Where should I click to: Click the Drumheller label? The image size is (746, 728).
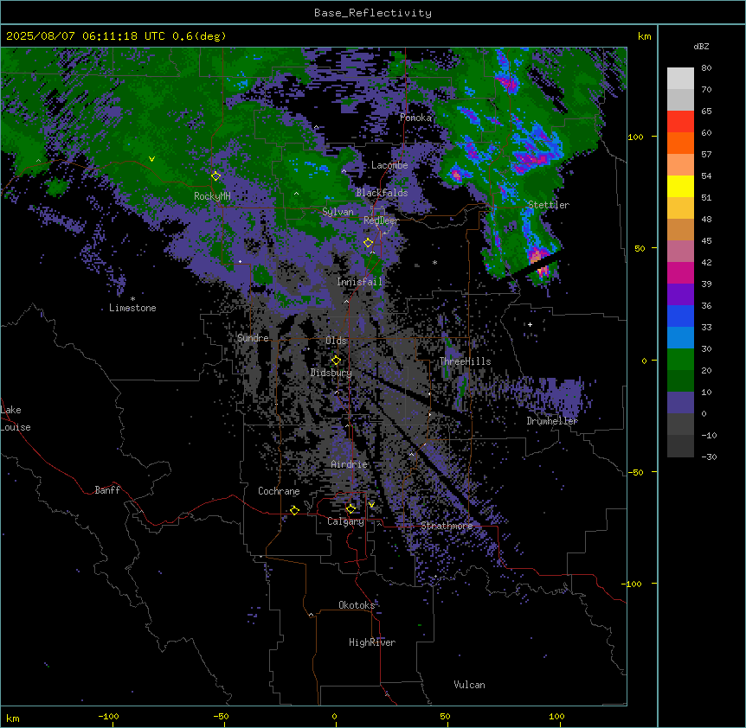tap(552, 421)
